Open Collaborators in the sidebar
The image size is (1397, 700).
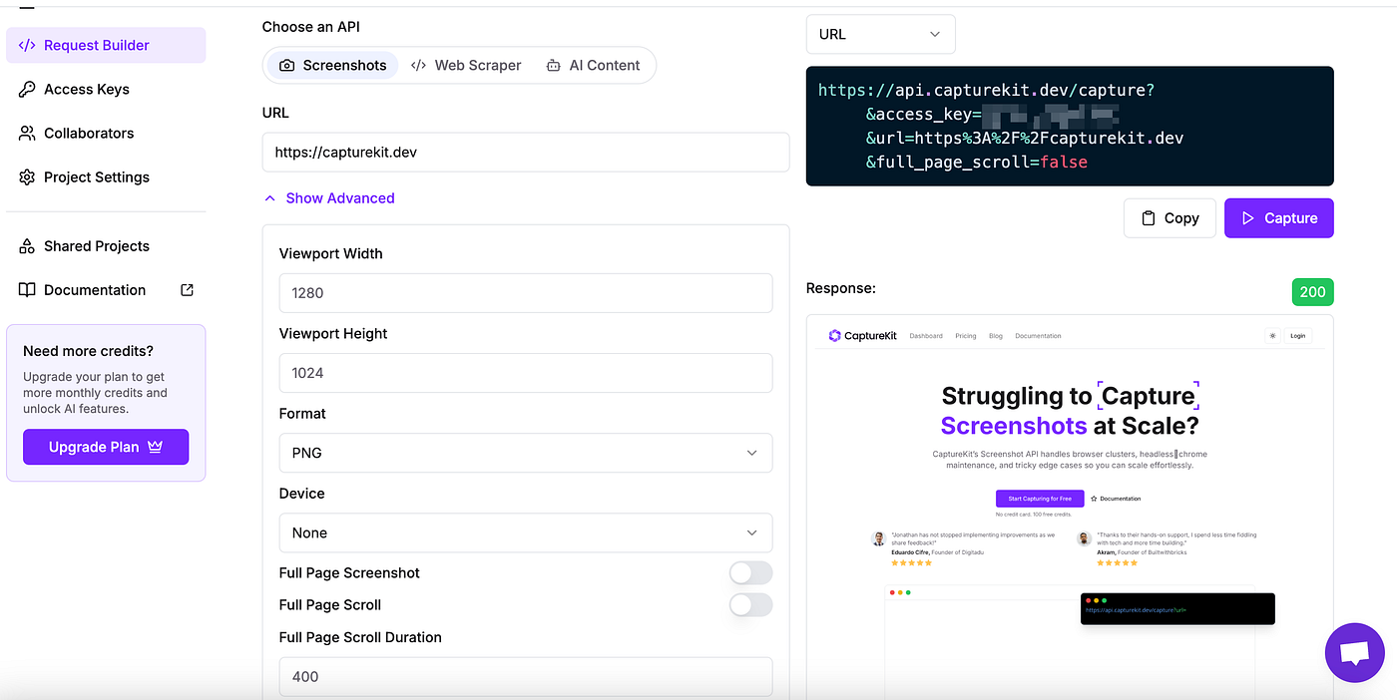click(x=88, y=133)
